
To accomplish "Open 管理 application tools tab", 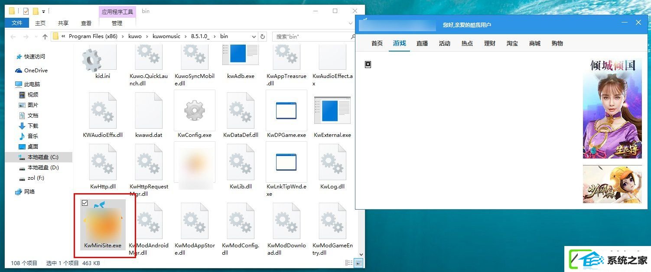I will [x=117, y=23].
